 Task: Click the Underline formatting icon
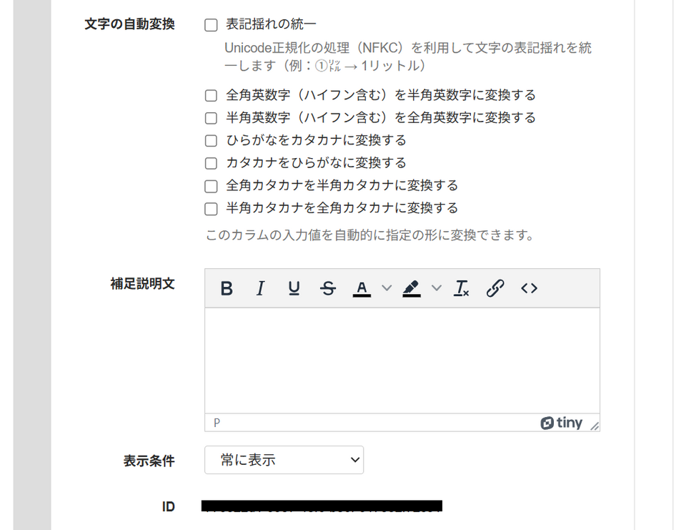click(294, 288)
